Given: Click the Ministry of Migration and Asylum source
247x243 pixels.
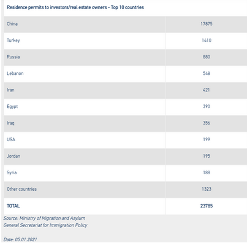Looking at the screenshot, I should tap(44, 218).
